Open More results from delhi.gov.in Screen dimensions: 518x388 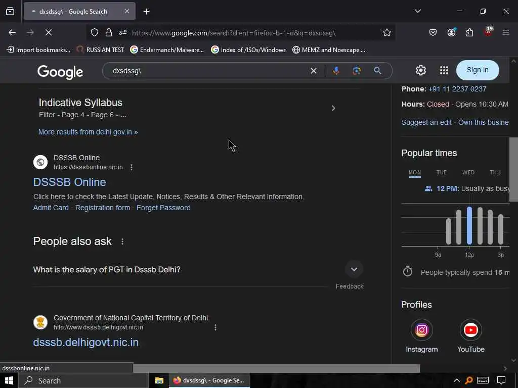coord(88,132)
